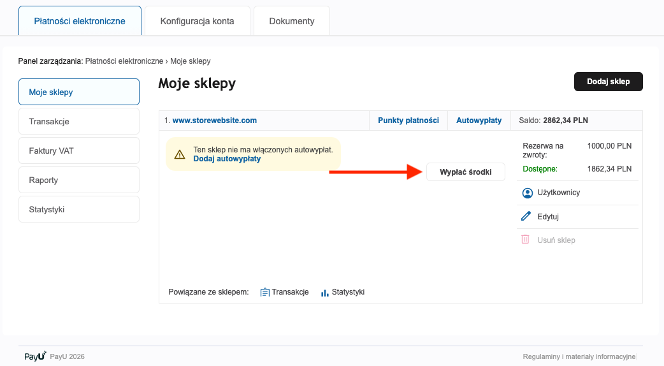This screenshot has width=664, height=366.
Task: Open the Dokumenty tab
Action: [292, 21]
